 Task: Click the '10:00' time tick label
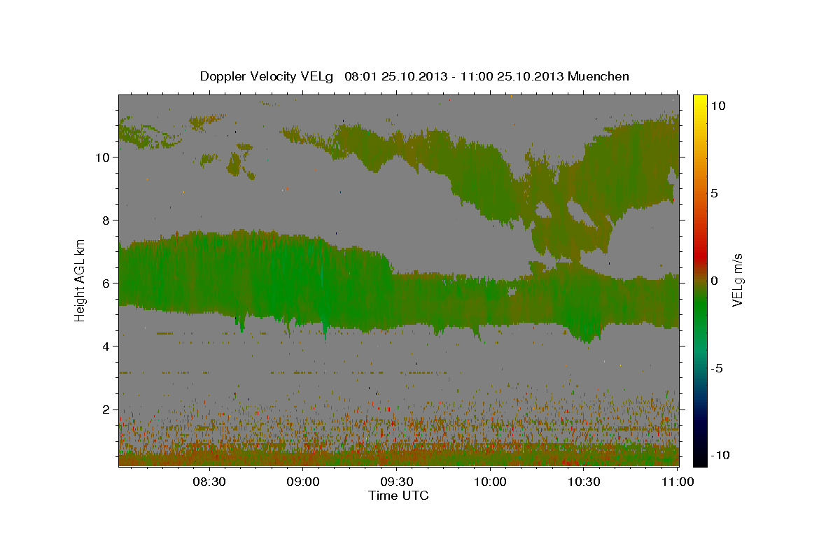489,482
